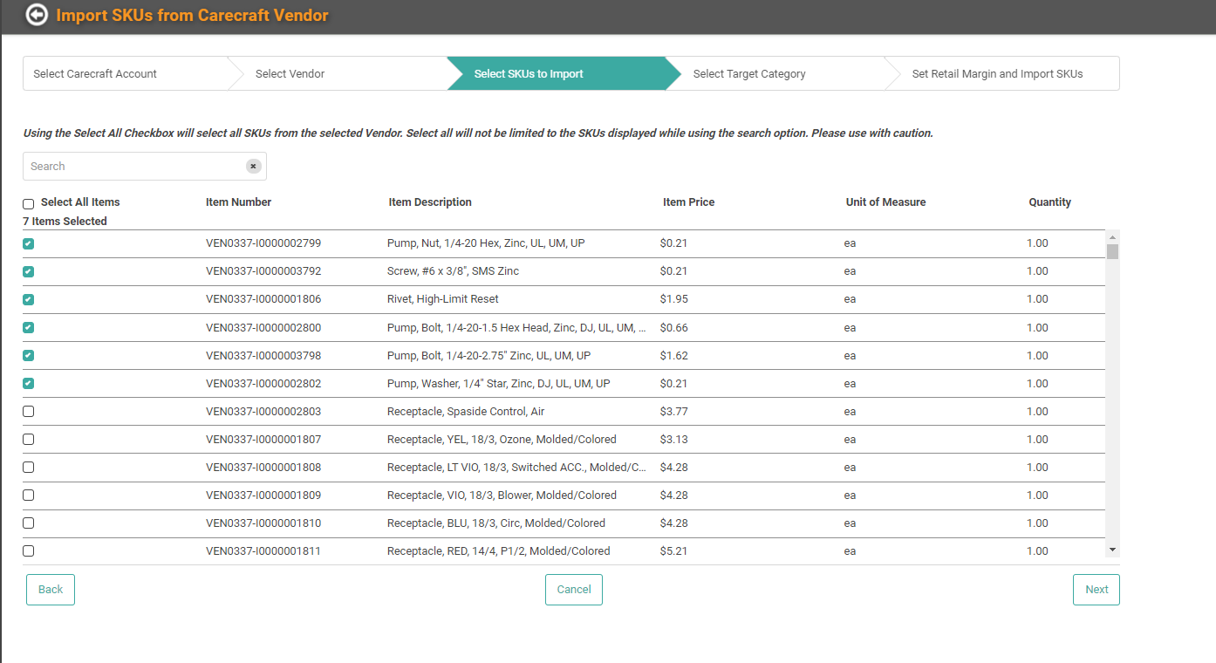Click the Item Price column header
1216x663 pixels.
click(x=688, y=202)
